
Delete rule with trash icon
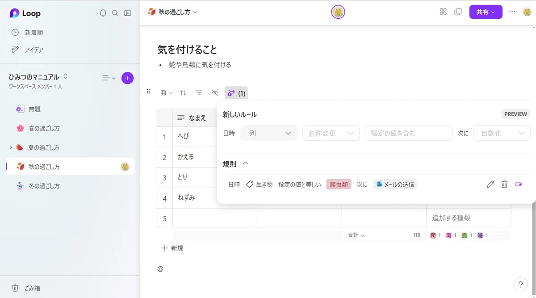coord(504,184)
